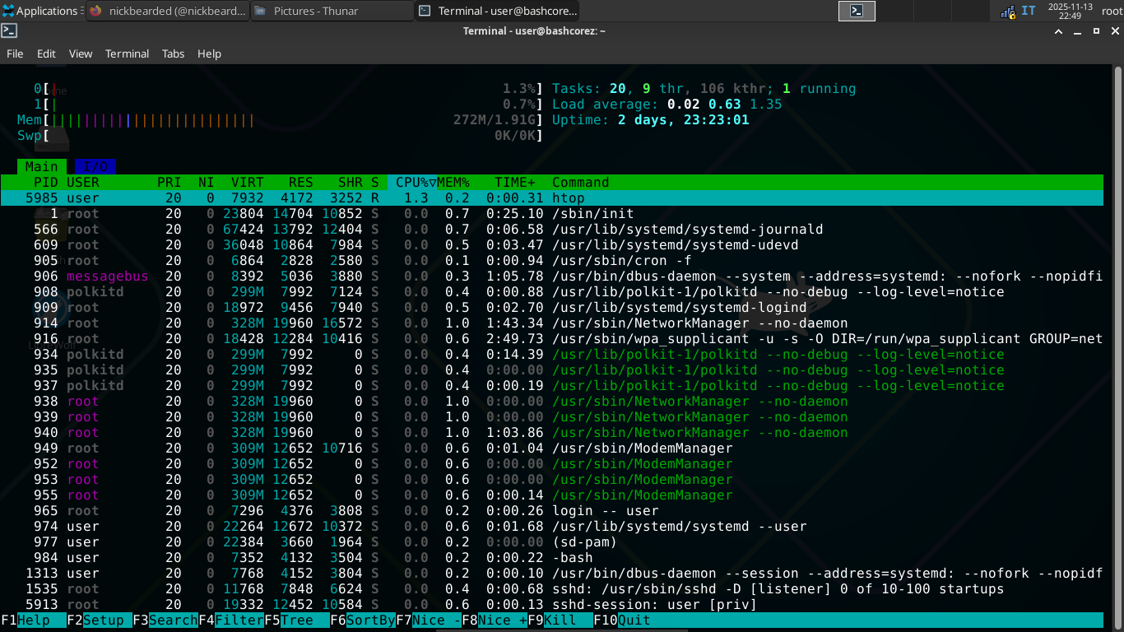Screen dimensions: 1124x632
Task: Open the network status tray icon
Action: (x=1007, y=12)
